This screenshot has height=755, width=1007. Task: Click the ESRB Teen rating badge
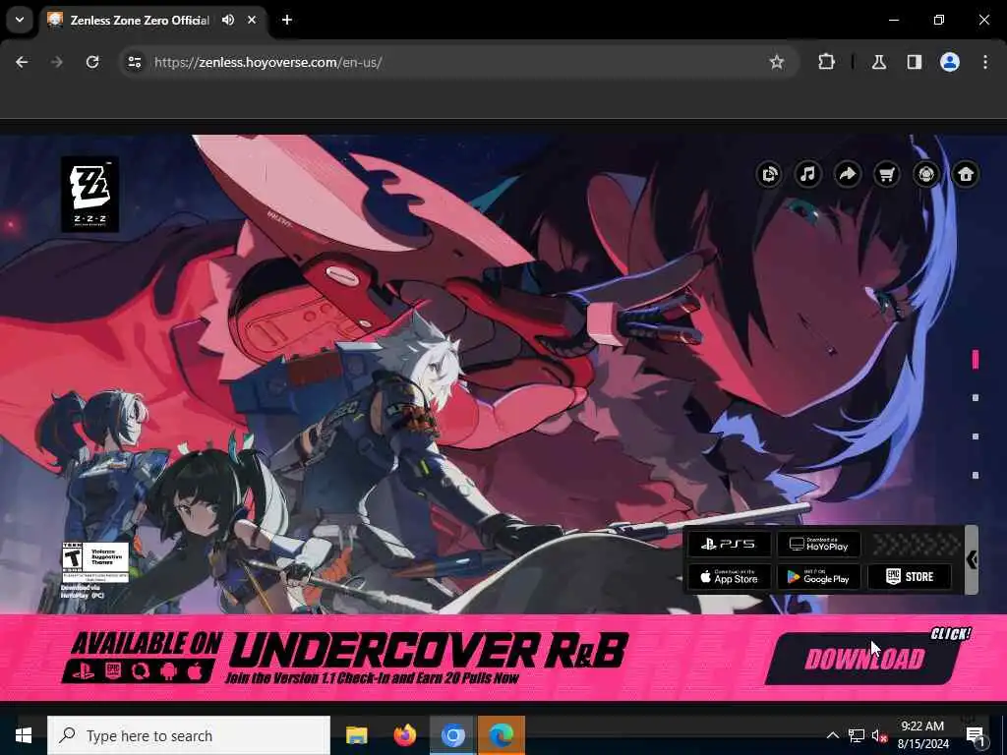tap(95, 561)
